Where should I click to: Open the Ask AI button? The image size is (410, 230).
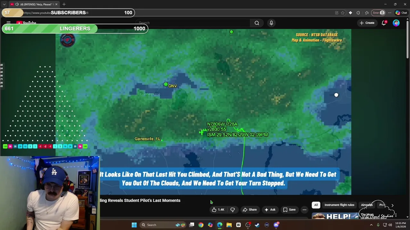tap(269, 210)
